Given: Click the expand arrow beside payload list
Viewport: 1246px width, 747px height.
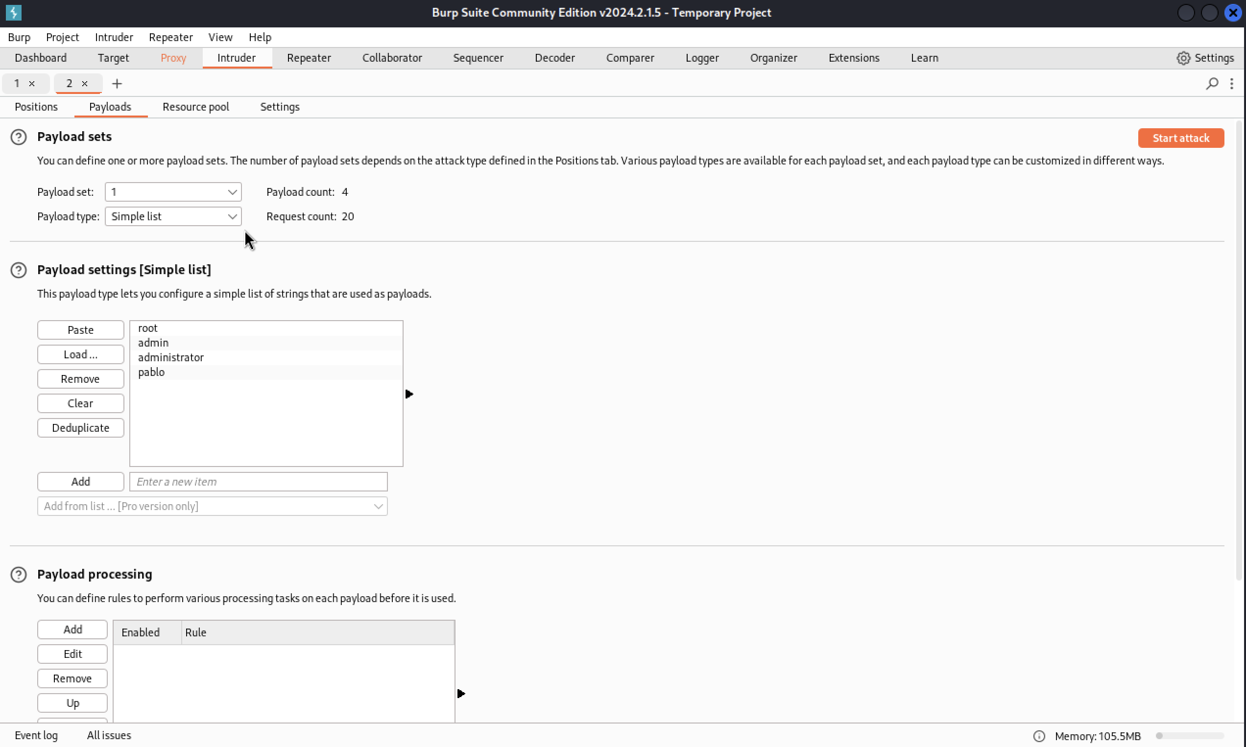Looking at the screenshot, I should [410, 394].
